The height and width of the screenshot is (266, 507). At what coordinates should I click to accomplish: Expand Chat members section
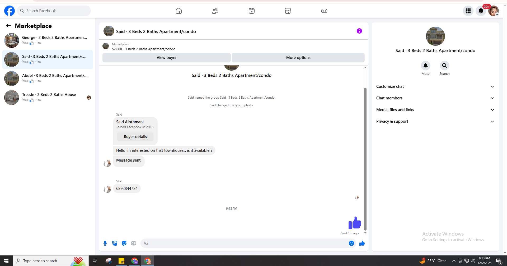tap(435, 98)
